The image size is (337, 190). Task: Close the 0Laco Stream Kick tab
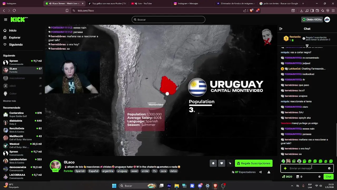(83, 3)
